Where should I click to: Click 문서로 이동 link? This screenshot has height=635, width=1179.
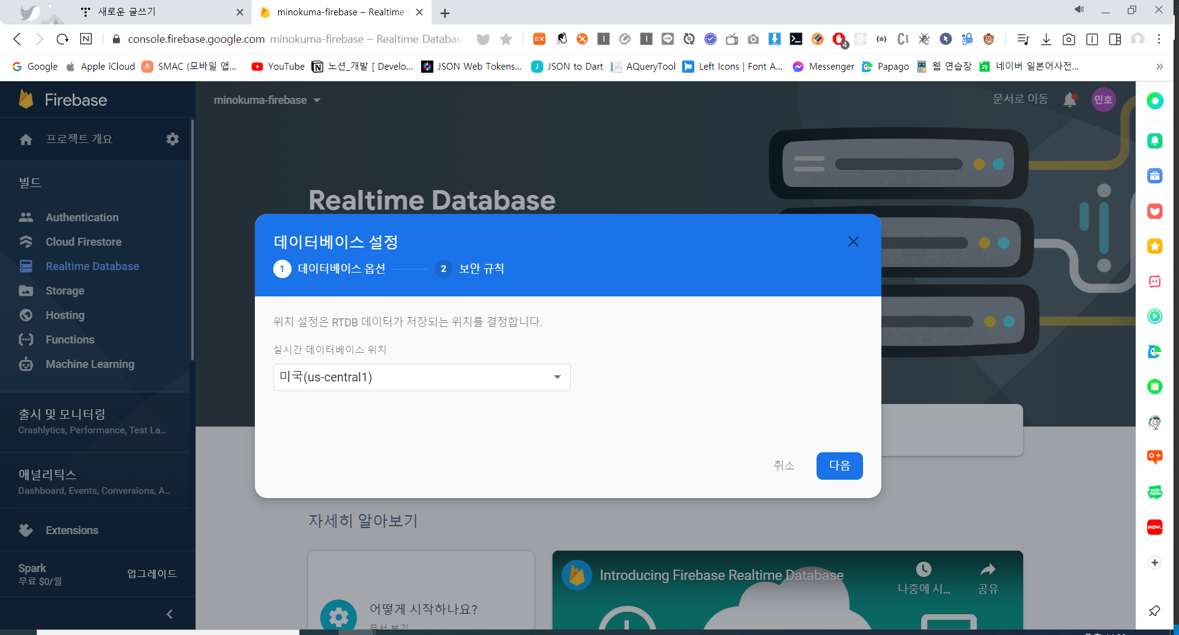tap(1020, 99)
